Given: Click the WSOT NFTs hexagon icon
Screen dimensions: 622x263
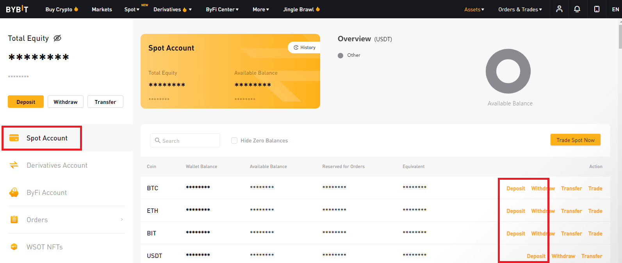Looking at the screenshot, I should (14, 247).
